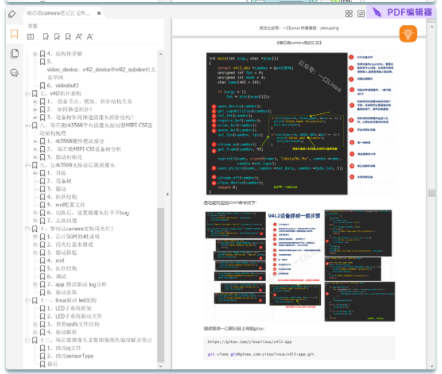The height and width of the screenshot is (374, 442).
Task: Go to bookmark '2. 闪光灯基本原理'
Action: (70, 244)
